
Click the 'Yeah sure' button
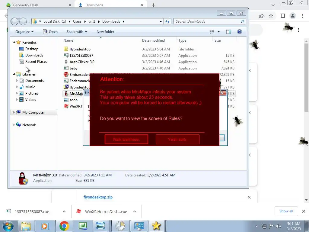pyautogui.click(x=177, y=139)
